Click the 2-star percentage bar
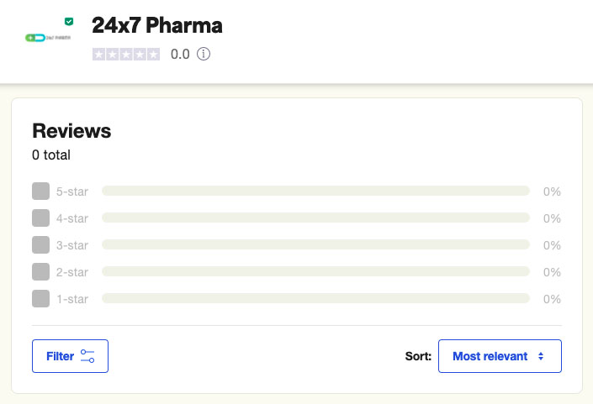Viewport: 593px width, 404px height. [315, 272]
